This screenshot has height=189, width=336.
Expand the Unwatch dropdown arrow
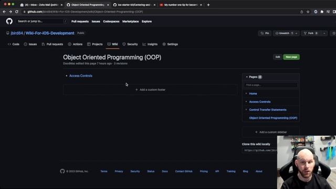(x=296, y=33)
